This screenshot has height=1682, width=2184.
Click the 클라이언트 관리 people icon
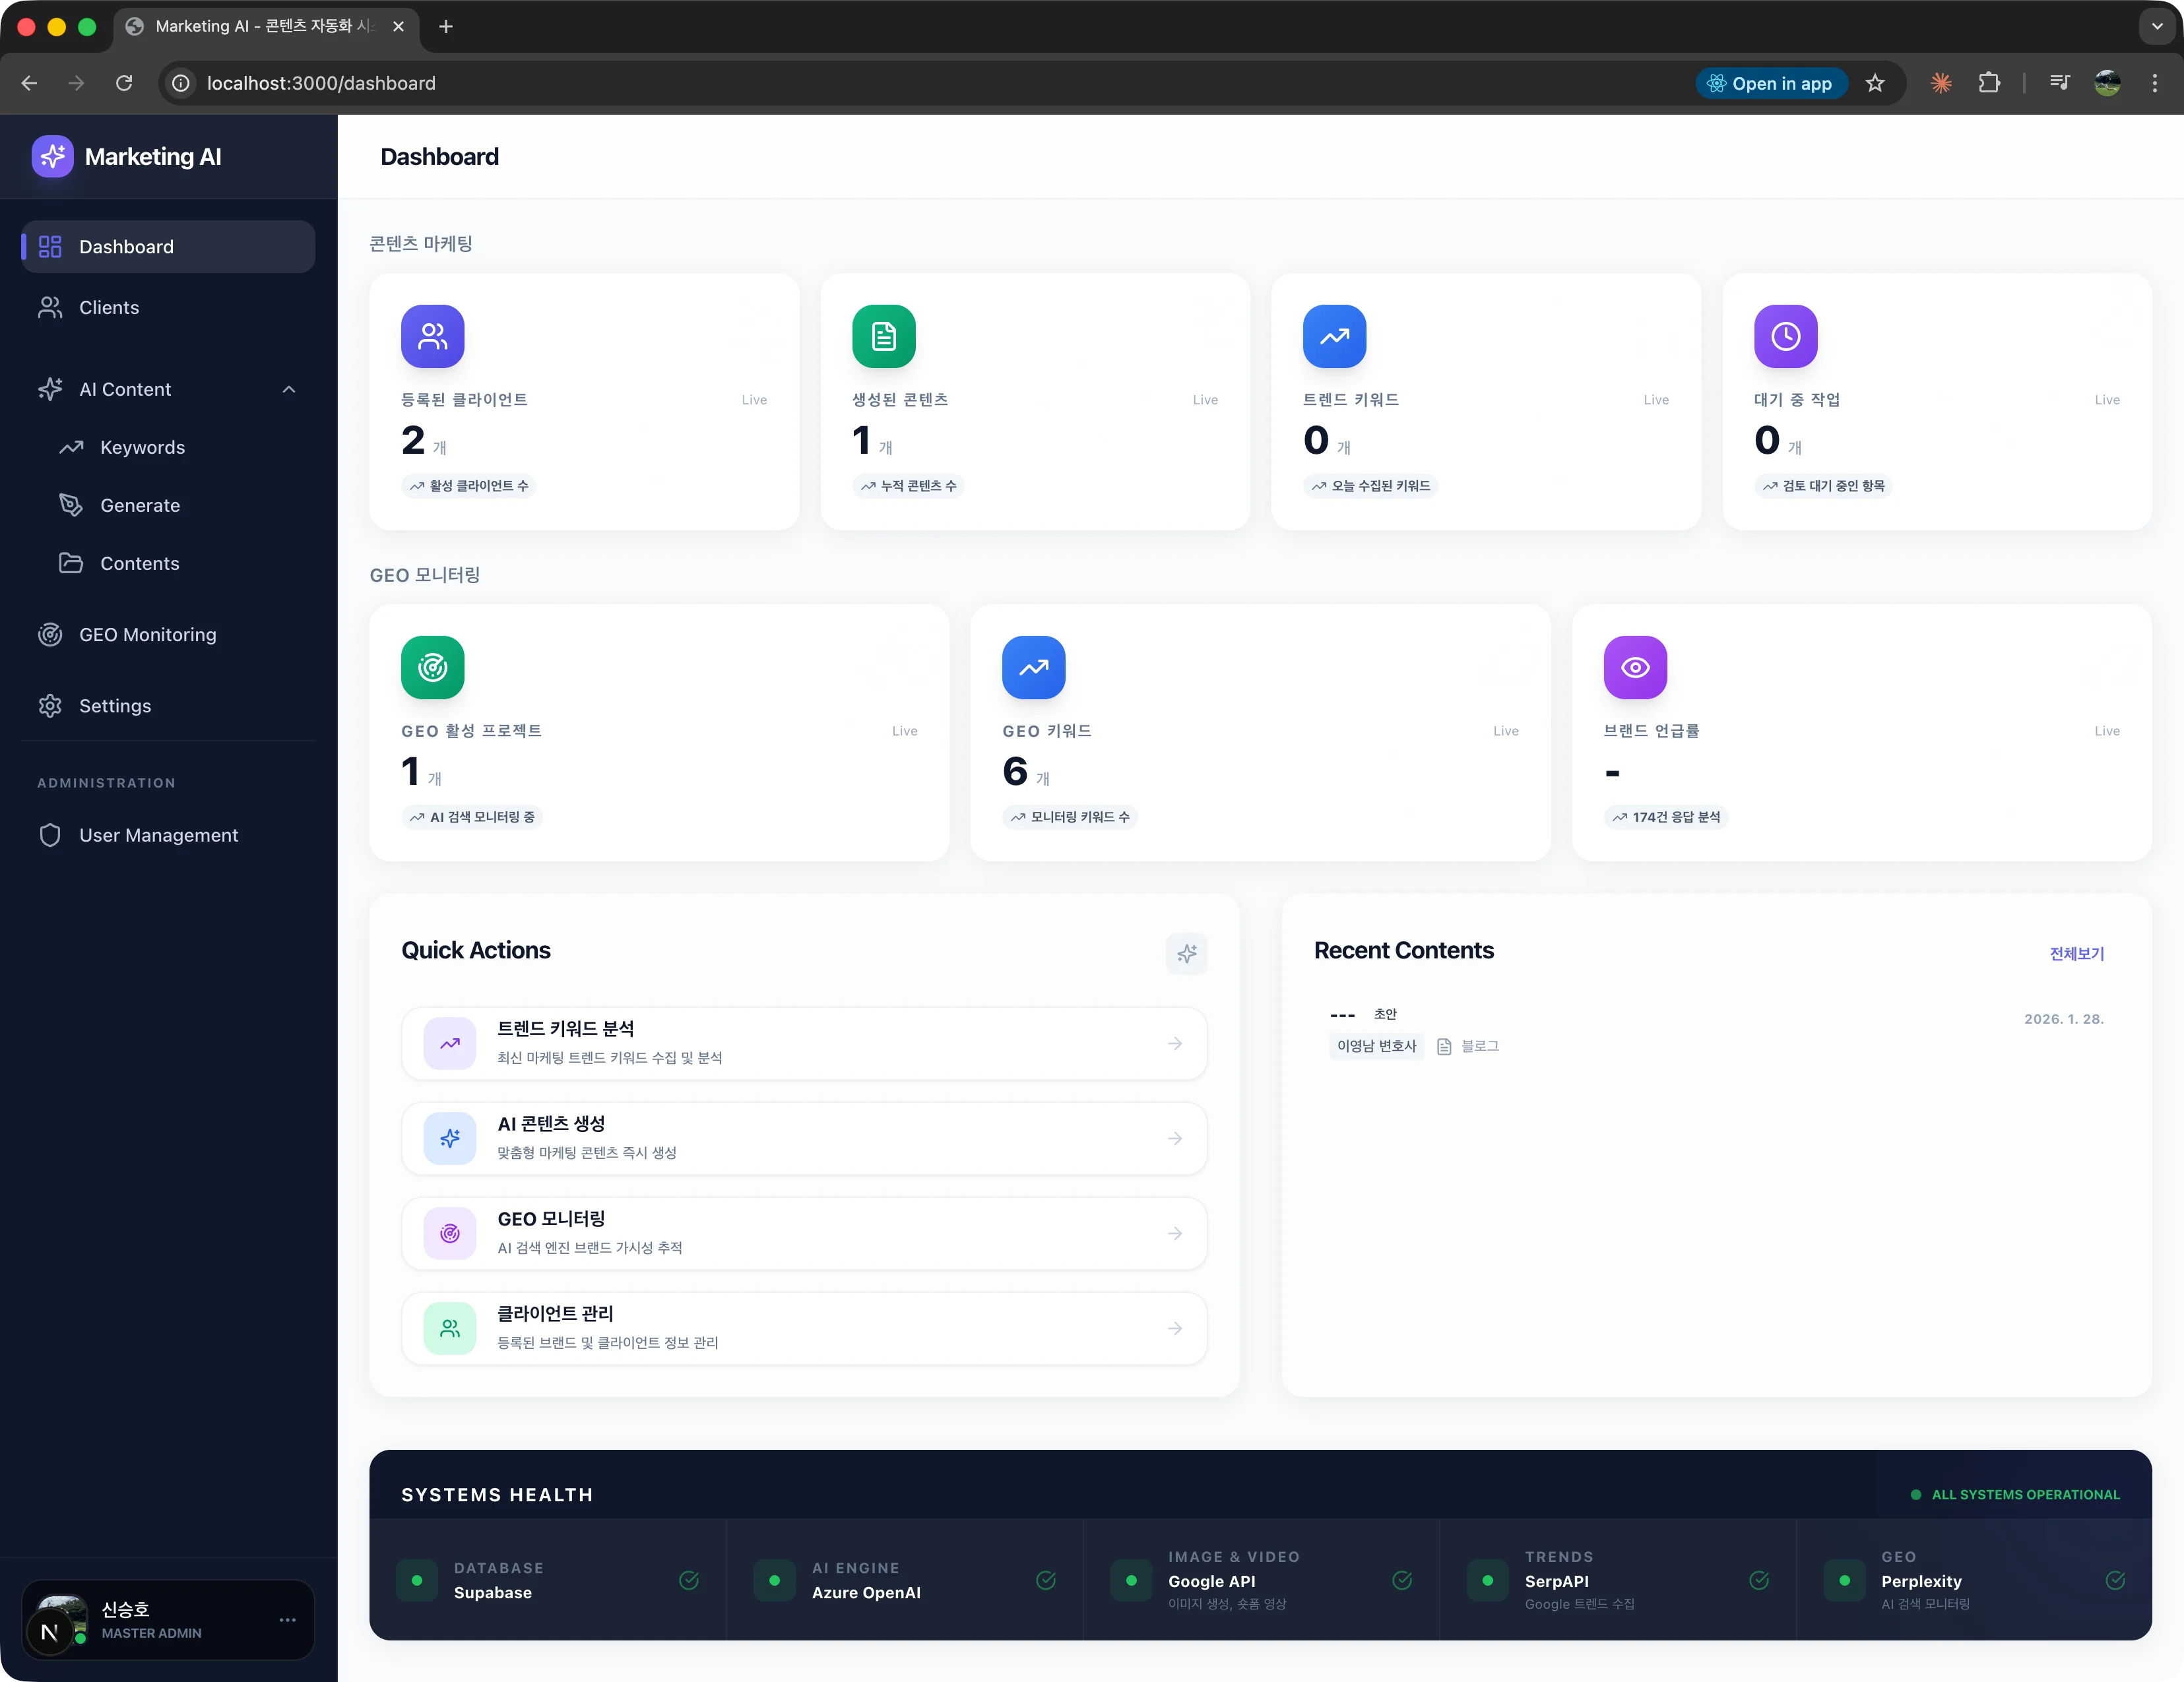point(449,1328)
